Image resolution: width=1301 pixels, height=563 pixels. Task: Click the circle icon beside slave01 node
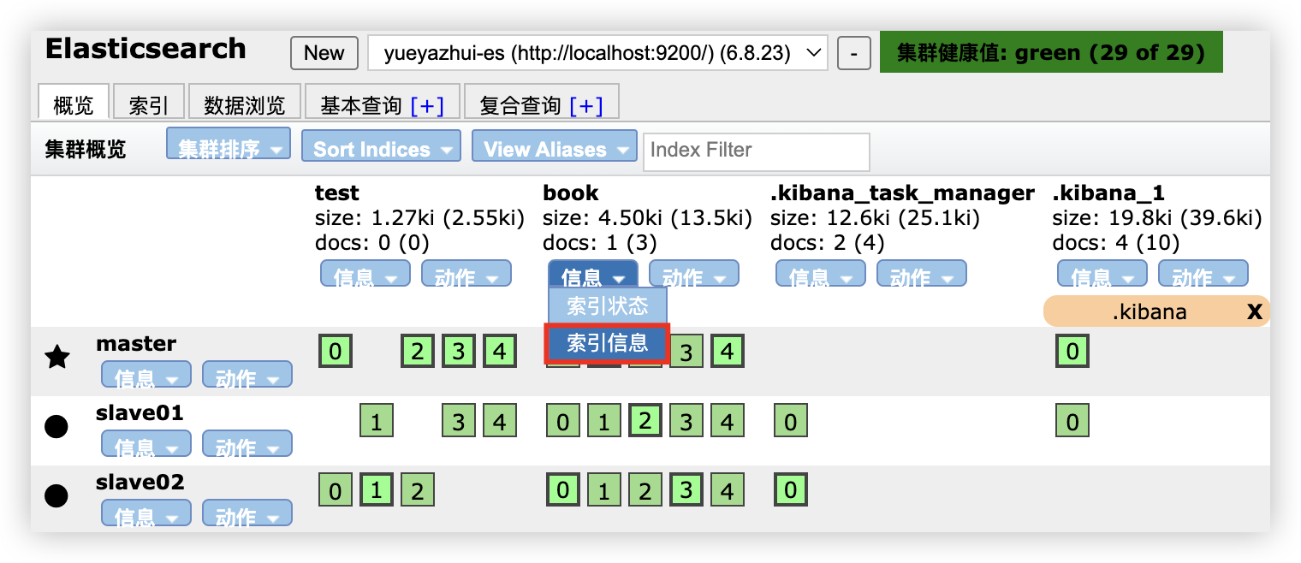coord(56,426)
